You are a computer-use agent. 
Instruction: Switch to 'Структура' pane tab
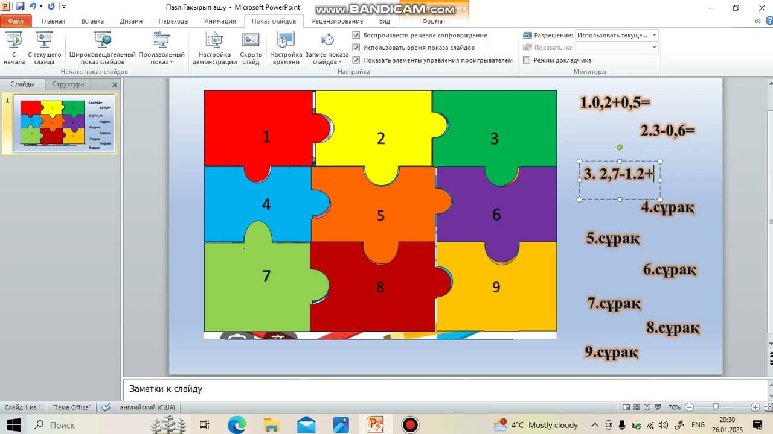68,84
